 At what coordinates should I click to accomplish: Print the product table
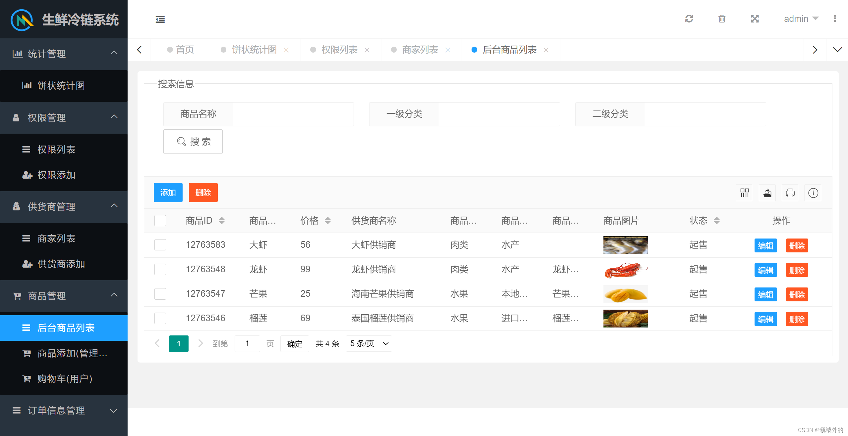[790, 193]
